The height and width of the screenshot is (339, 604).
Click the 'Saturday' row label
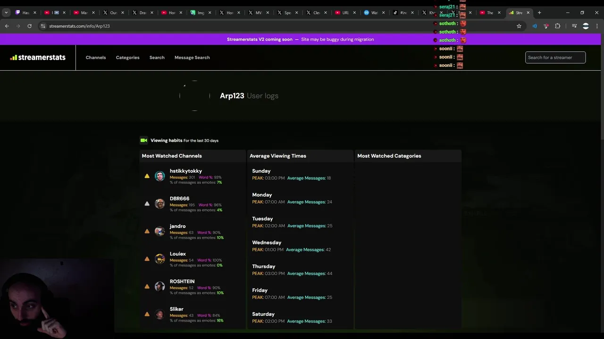pyautogui.click(x=263, y=314)
